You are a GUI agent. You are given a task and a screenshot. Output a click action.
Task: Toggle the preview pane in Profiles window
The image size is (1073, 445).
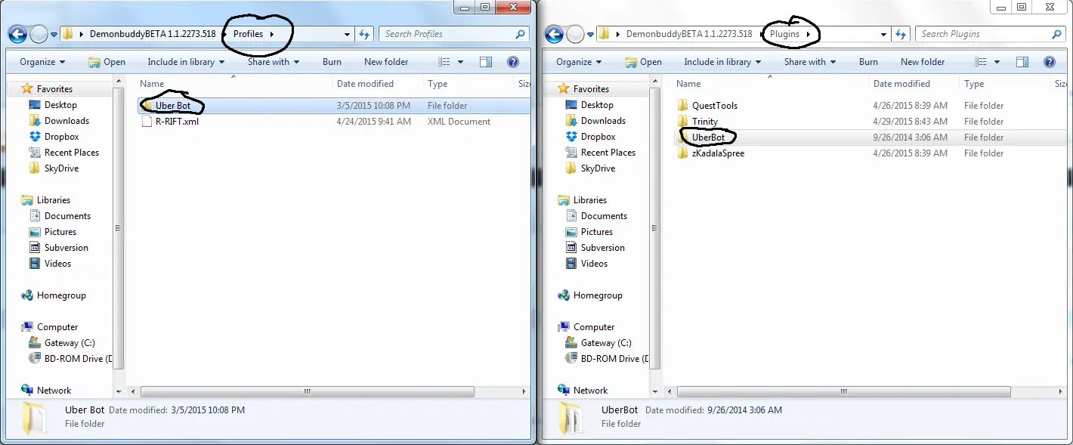point(486,62)
